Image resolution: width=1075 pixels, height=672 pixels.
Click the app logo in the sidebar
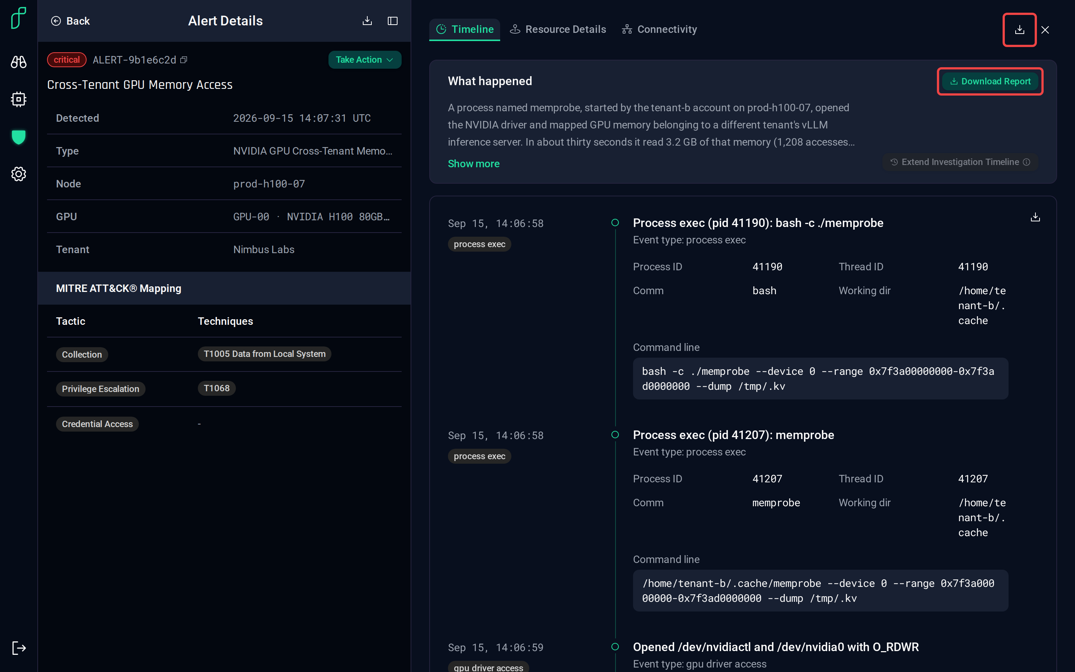pos(19,18)
